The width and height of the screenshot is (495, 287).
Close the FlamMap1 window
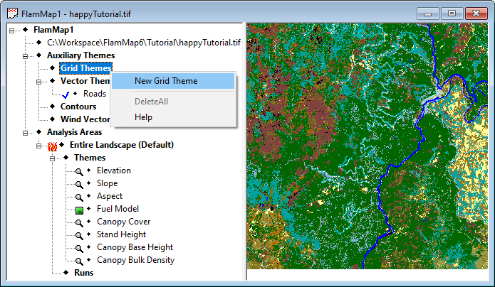pyautogui.click(x=476, y=13)
